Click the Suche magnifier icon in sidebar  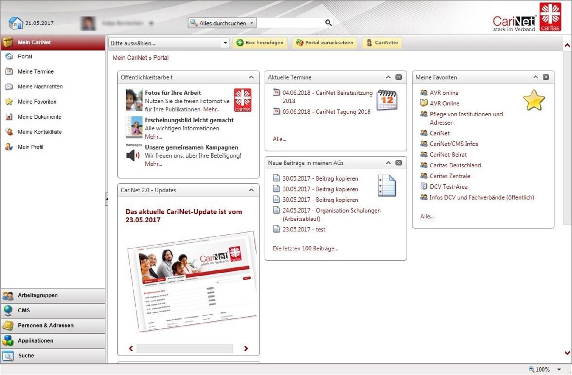(x=8, y=356)
